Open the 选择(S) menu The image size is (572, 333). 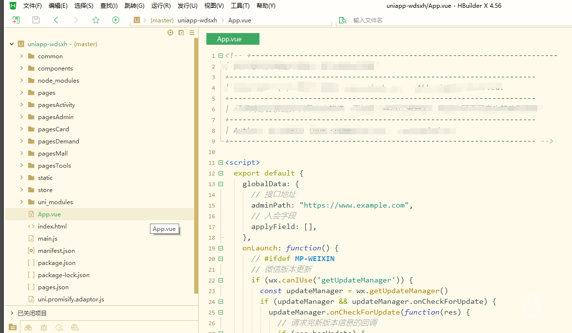[84, 6]
